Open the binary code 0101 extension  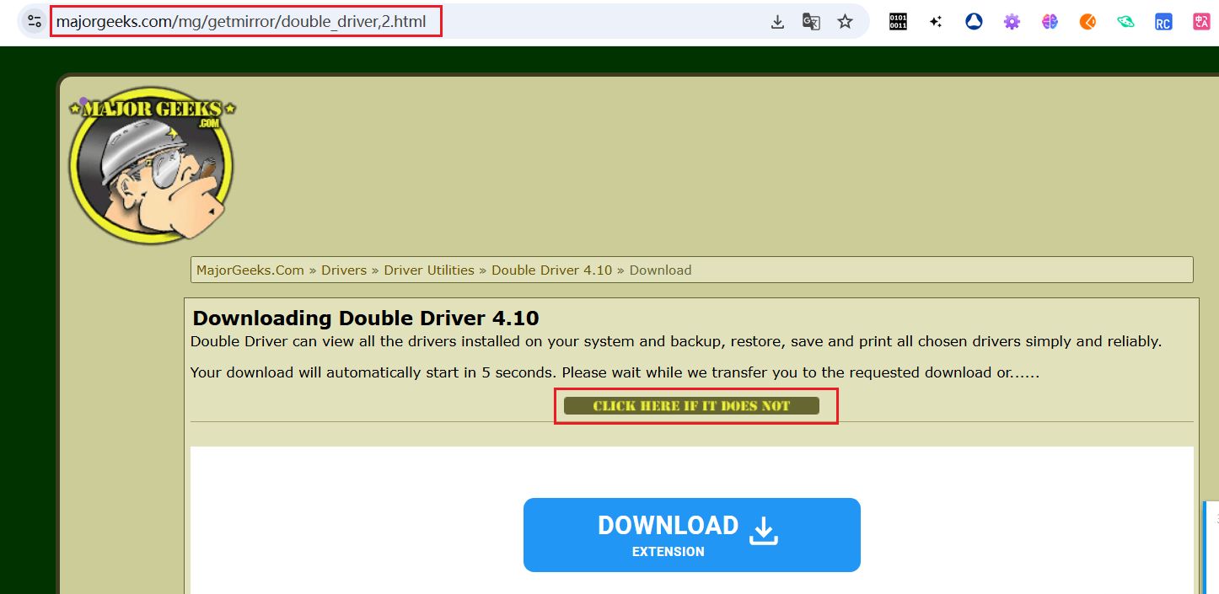898,22
